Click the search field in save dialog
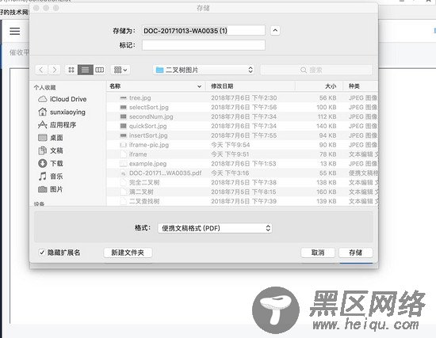The image size is (436, 338). coord(316,70)
